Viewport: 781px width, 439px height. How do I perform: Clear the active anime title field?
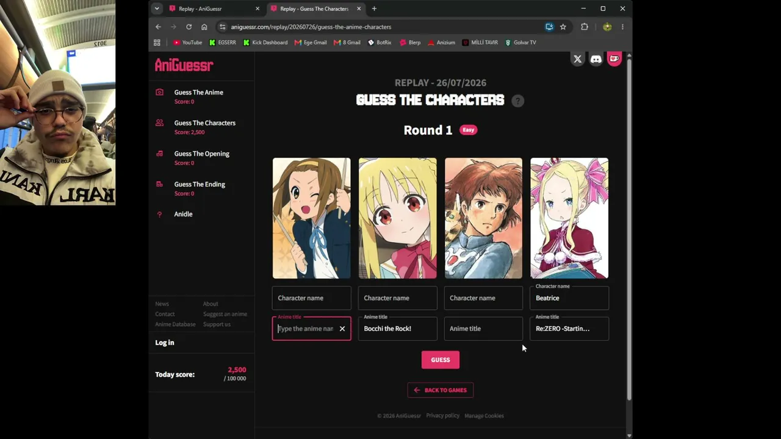tap(342, 329)
